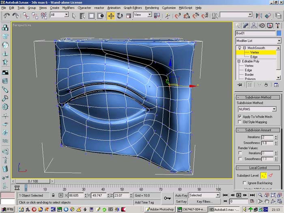Uncheck Apply To Whole Mesh
The height and width of the screenshot is (213, 284).
pyautogui.click(x=240, y=116)
